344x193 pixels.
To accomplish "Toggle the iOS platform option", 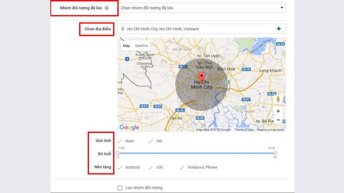I will click(x=156, y=168).
